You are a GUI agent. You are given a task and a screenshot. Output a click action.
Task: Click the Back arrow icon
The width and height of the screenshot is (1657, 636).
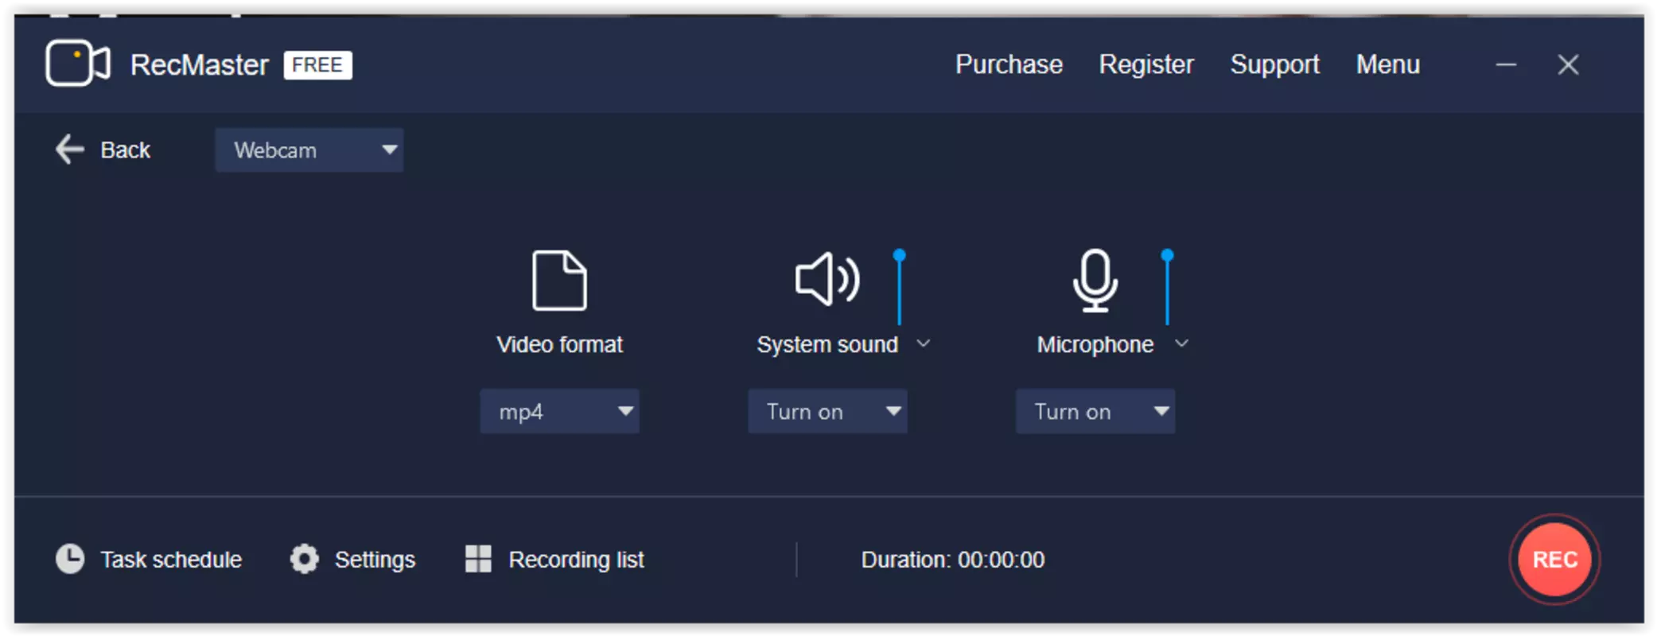coord(70,149)
